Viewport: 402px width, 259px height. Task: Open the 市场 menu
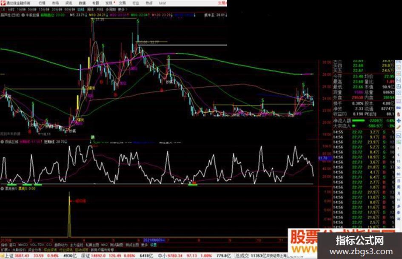[x=55, y=3]
